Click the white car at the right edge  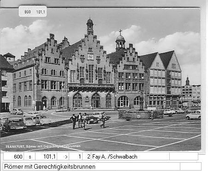click(x=193, y=115)
